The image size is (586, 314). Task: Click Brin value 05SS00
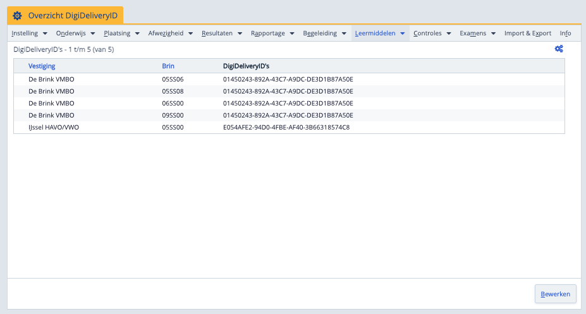pyautogui.click(x=173, y=127)
